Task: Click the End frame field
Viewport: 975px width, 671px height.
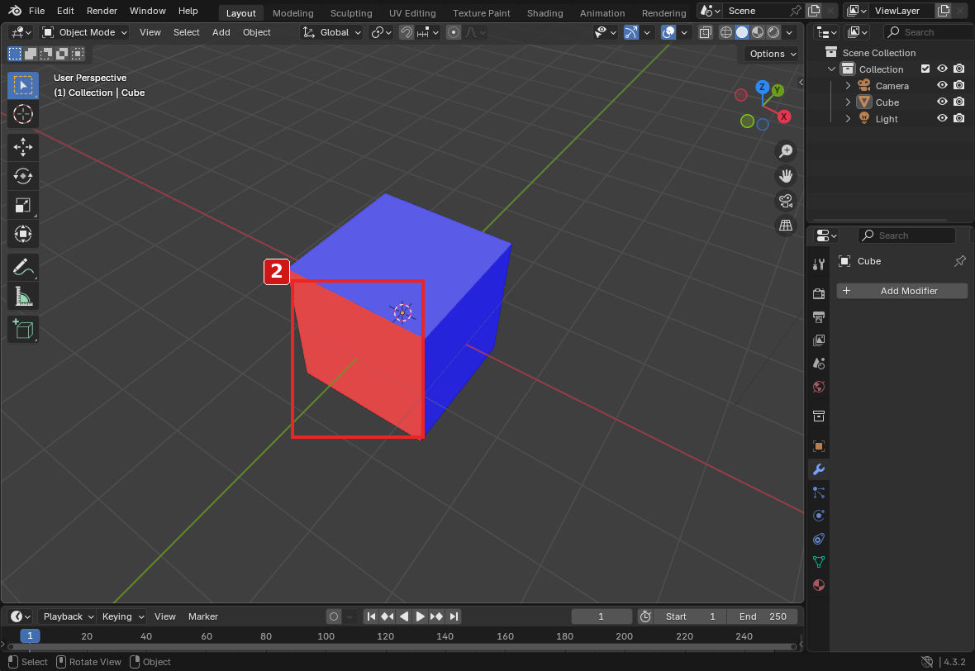Action: click(763, 616)
